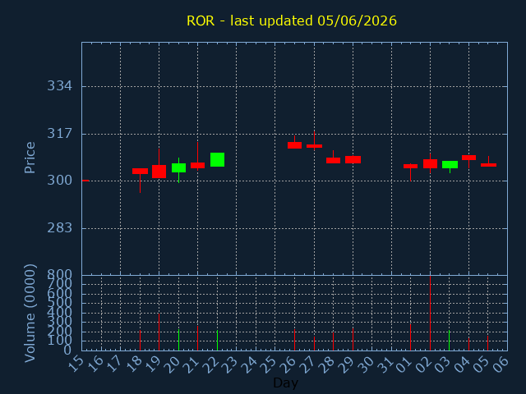
Task: Click the red candlestick for day 28
Action: 333,161
